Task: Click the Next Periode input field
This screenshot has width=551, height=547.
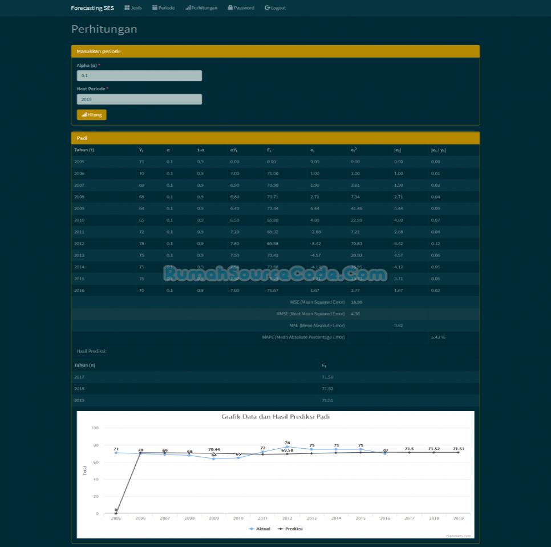Action: point(139,99)
